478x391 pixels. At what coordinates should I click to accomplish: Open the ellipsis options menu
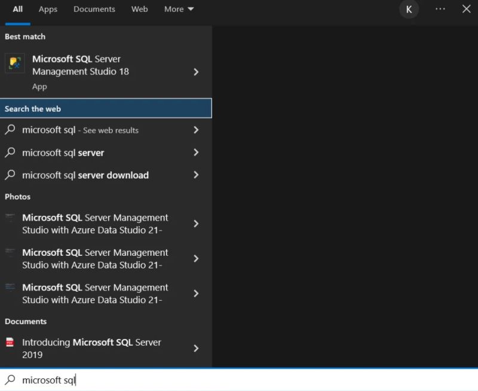click(x=440, y=9)
